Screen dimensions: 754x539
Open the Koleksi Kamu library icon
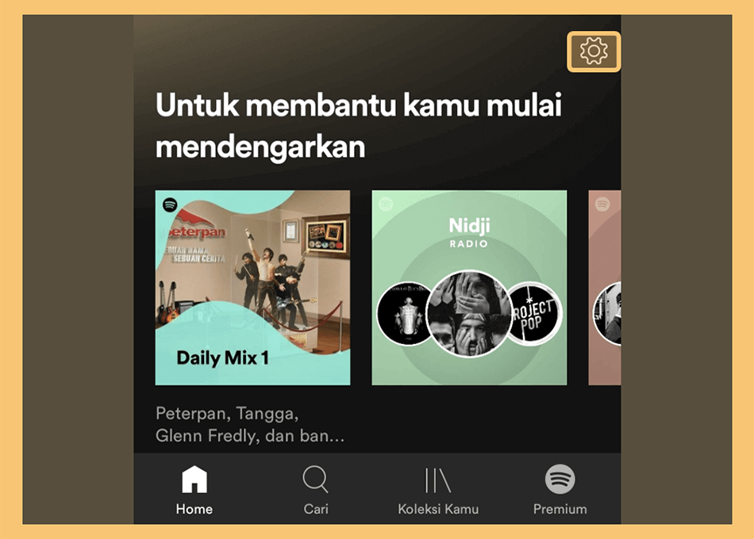[x=438, y=480]
